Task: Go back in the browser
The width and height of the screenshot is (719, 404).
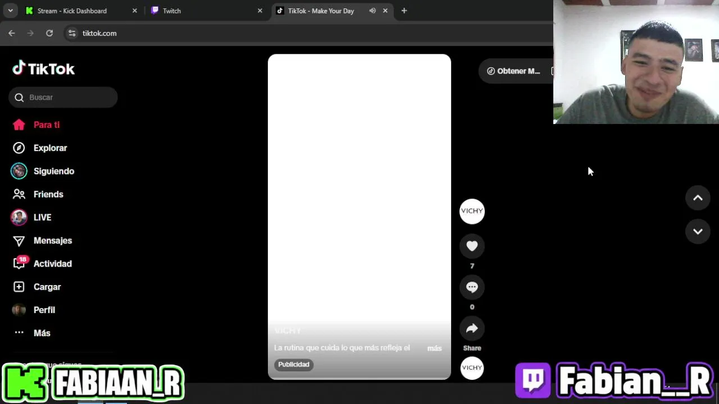Action: click(12, 33)
